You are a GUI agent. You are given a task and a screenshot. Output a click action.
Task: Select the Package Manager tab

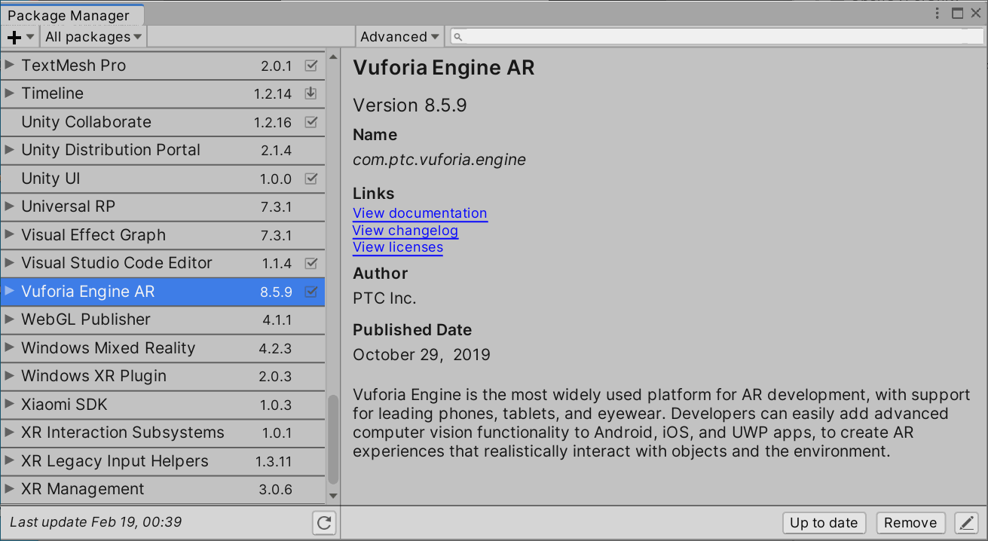[72, 15]
